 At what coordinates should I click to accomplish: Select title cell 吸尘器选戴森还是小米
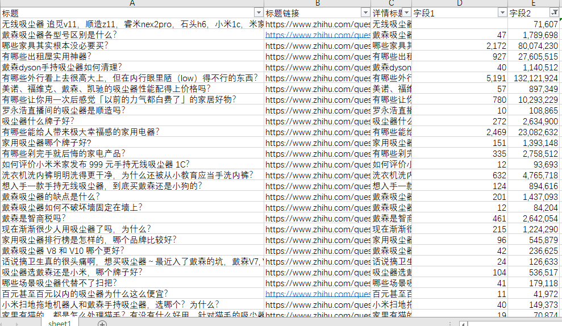(x=132, y=272)
